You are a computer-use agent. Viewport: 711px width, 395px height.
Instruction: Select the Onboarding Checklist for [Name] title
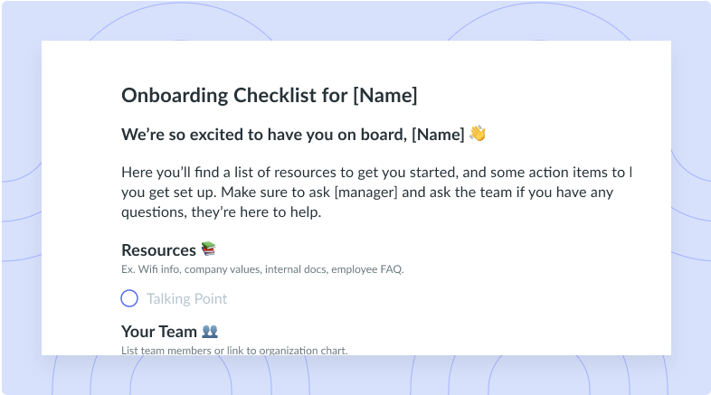click(x=270, y=96)
